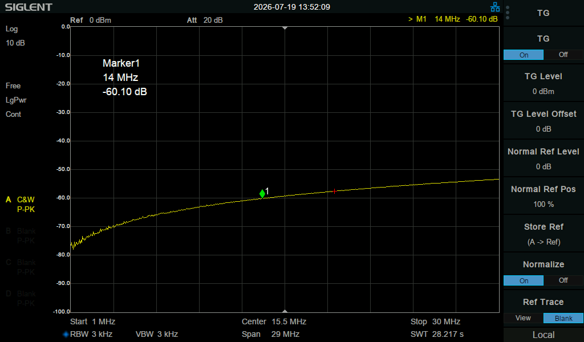
Task: Open Normal Ref Level setting
Action: pos(544,158)
